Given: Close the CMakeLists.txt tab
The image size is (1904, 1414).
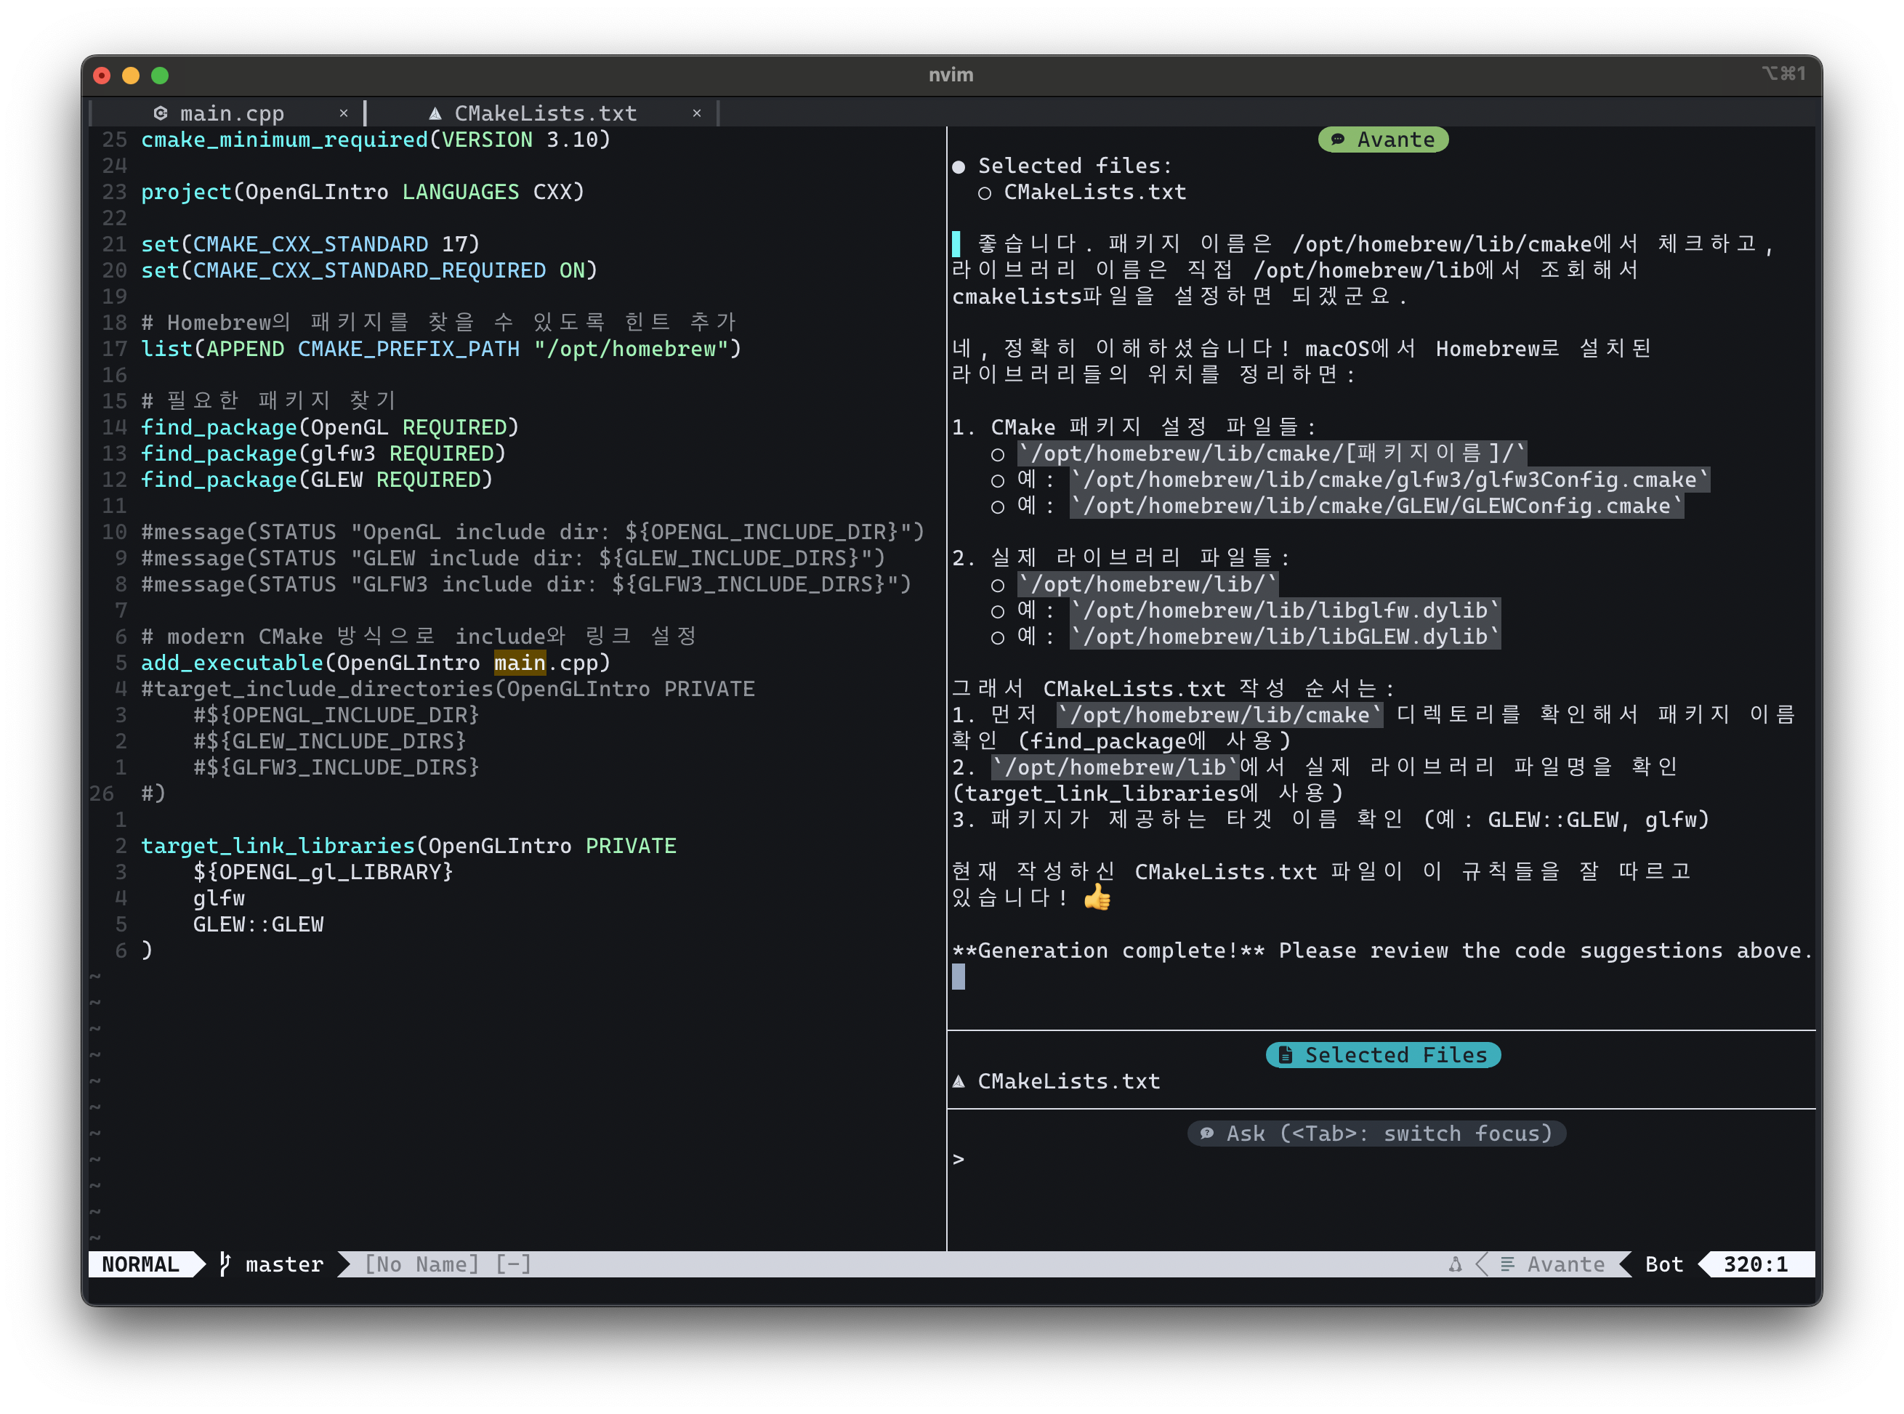Looking at the screenshot, I should point(697,113).
